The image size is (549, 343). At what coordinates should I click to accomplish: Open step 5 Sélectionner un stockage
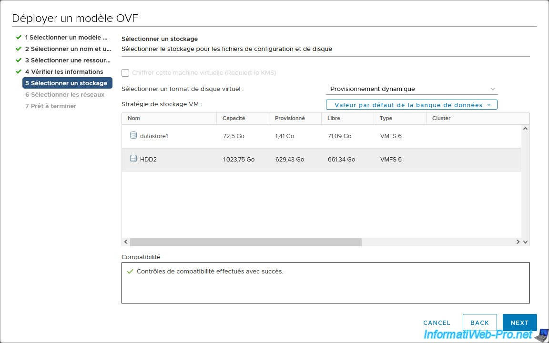pos(68,83)
